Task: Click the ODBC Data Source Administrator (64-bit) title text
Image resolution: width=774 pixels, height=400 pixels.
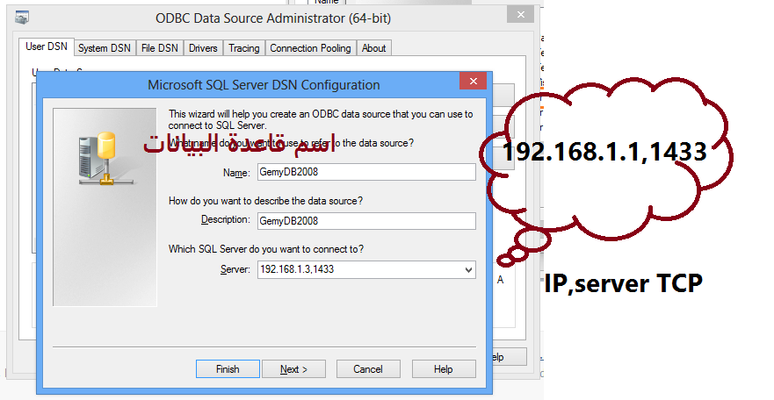Action: point(273,18)
